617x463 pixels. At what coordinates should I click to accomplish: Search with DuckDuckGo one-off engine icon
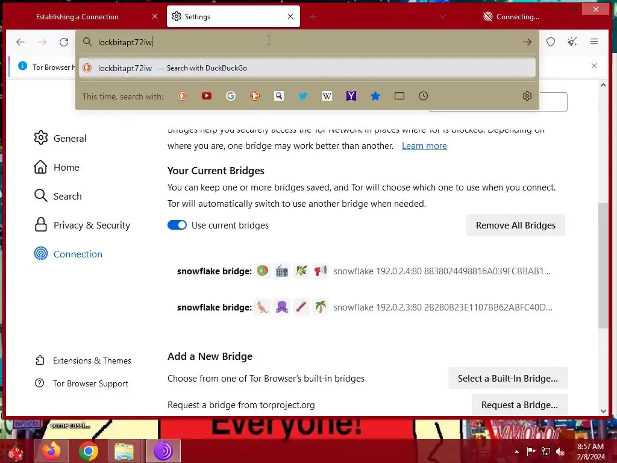coord(182,96)
